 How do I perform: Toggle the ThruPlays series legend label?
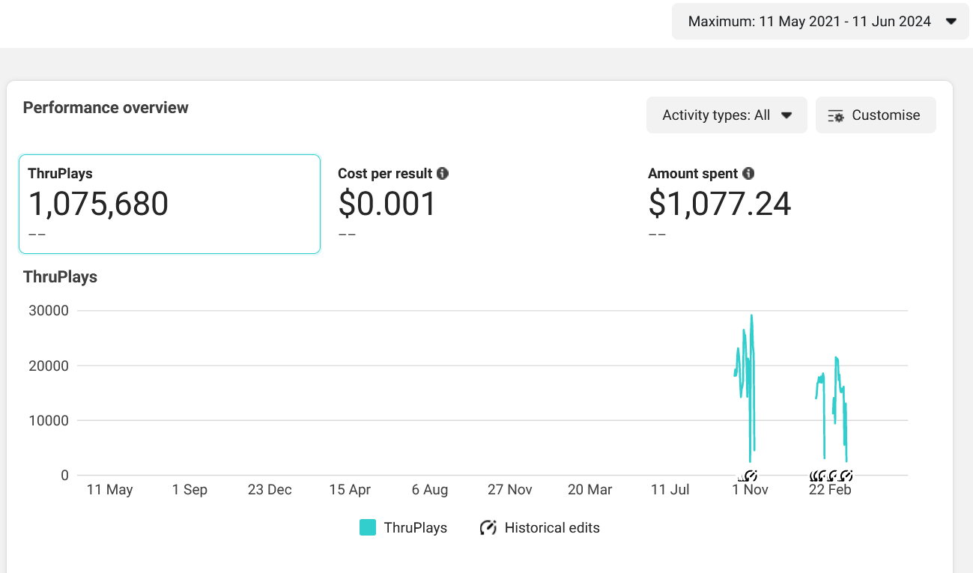[x=415, y=527]
